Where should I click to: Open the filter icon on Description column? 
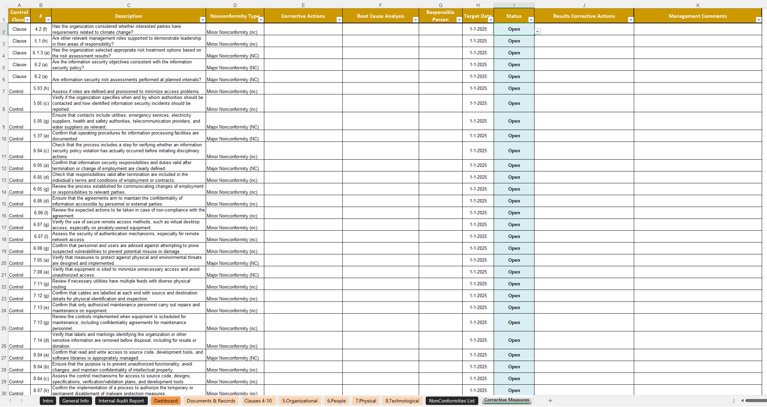[x=203, y=20]
